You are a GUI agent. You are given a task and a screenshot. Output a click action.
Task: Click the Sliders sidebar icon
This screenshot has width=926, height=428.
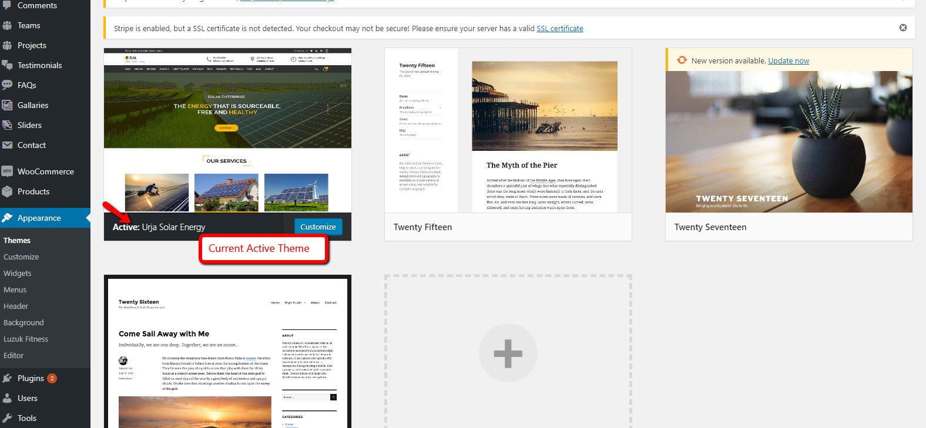point(7,125)
